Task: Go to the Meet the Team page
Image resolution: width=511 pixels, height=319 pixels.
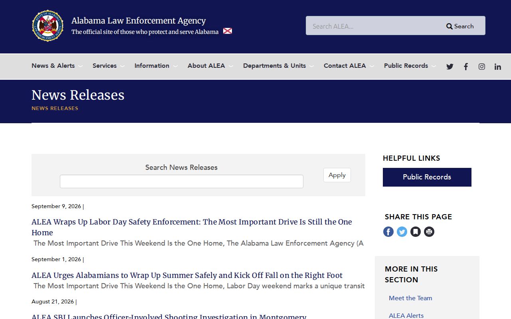Action: 410,298
